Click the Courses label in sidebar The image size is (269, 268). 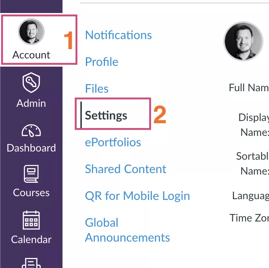(31, 192)
